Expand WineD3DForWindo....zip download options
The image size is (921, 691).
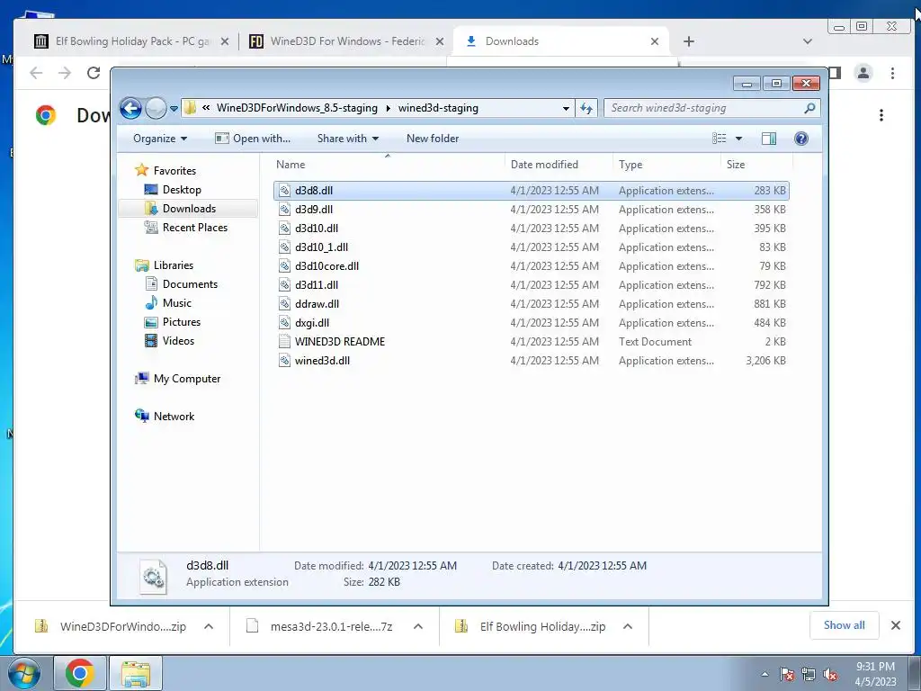(209, 626)
